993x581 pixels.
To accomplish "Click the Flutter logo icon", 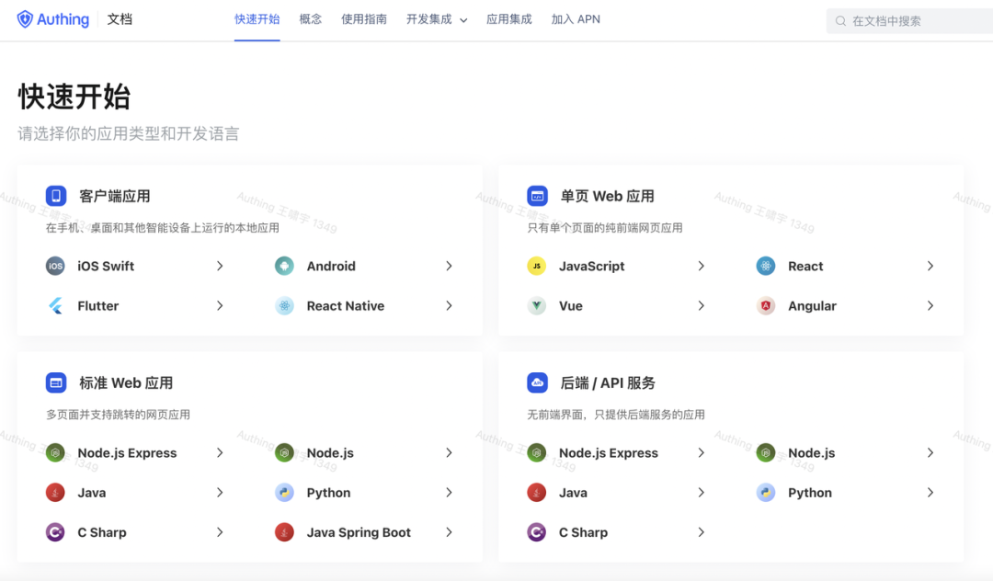I will click(x=55, y=306).
